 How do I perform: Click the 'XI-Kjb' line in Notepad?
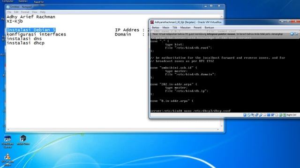[x=15, y=21]
